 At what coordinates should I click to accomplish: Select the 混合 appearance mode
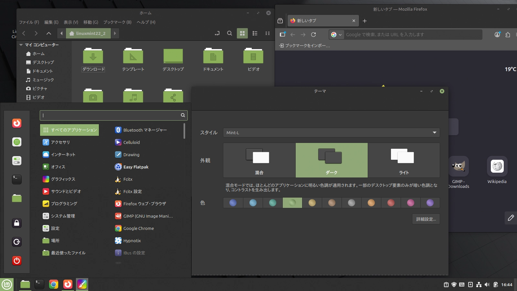[x=259, y=160]
